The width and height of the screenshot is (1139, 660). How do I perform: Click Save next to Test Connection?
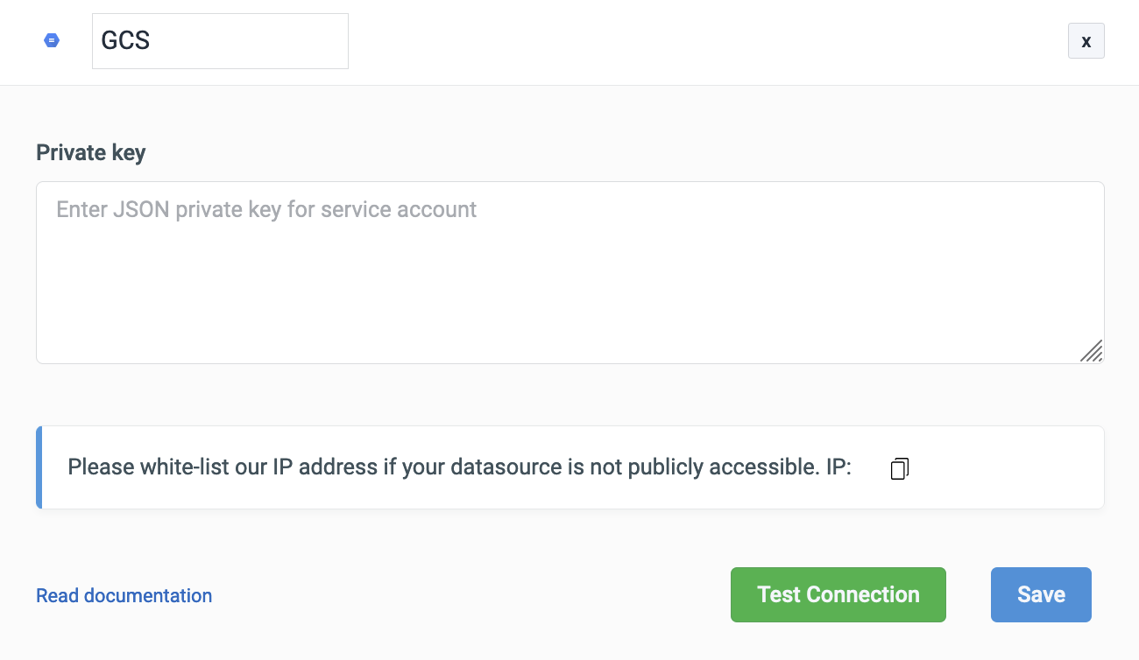point(1041,595)
